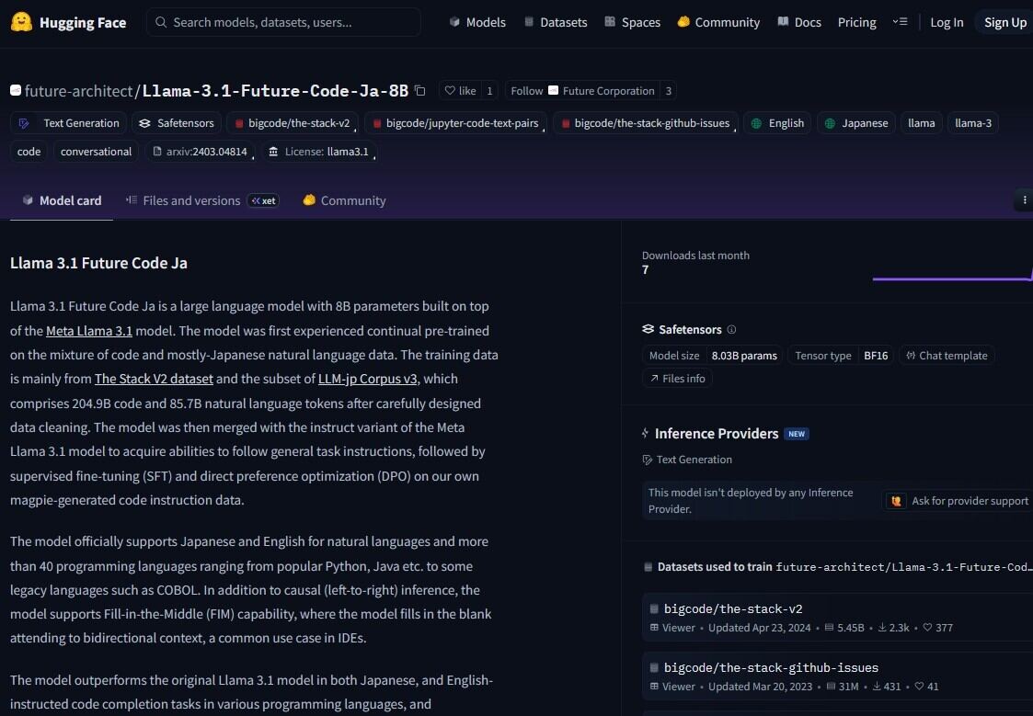Viewport: 1033px width, 716px height.
Task: Copy the model name to clipboard
Action: coord(420,91)
